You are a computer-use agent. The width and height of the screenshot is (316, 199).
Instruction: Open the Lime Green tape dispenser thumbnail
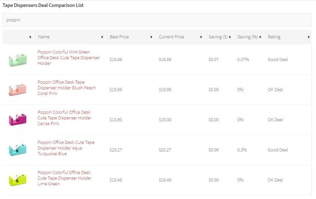point(18,180)
